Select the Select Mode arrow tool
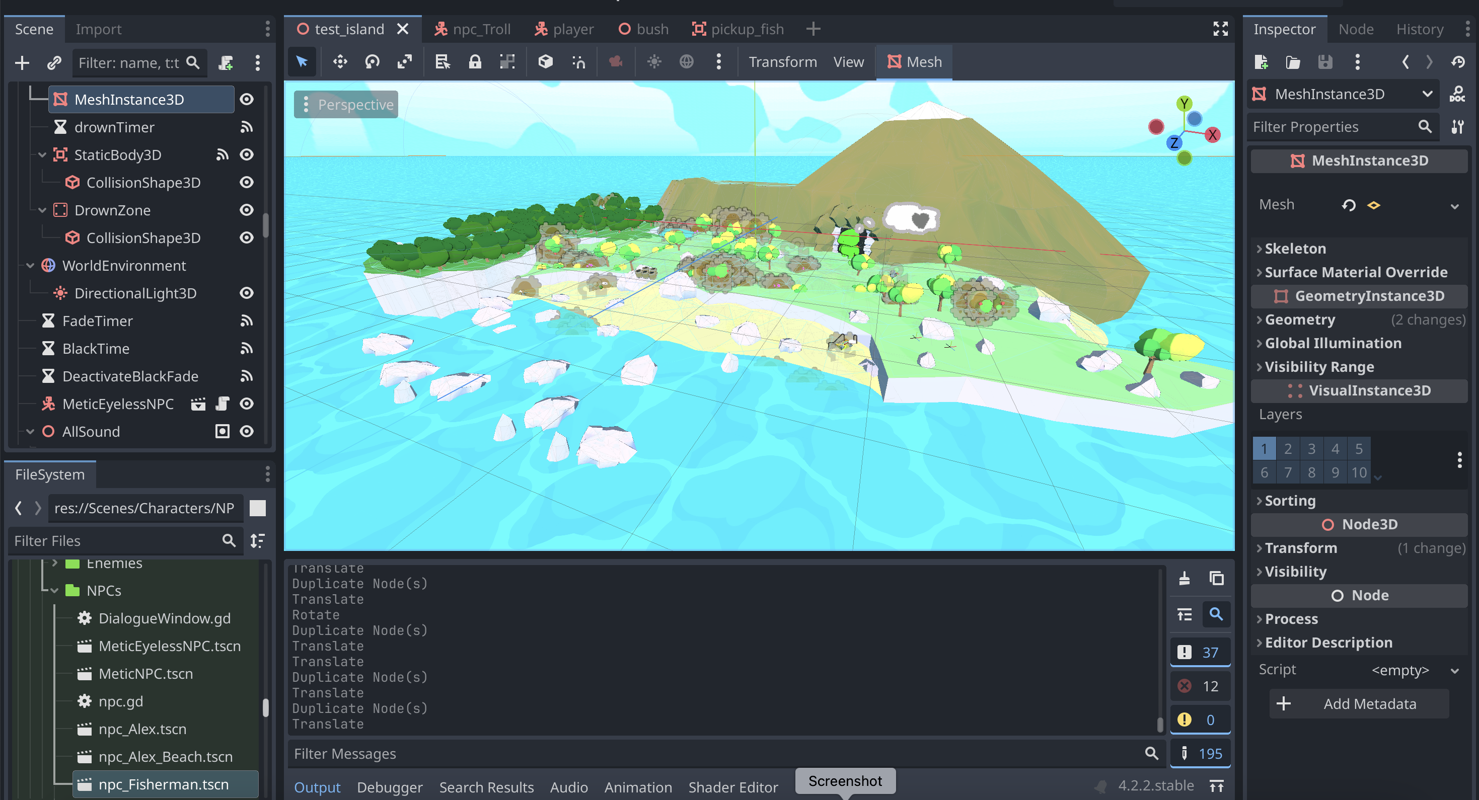This screenshot has width=1479, height=800. tap(302, 61)
